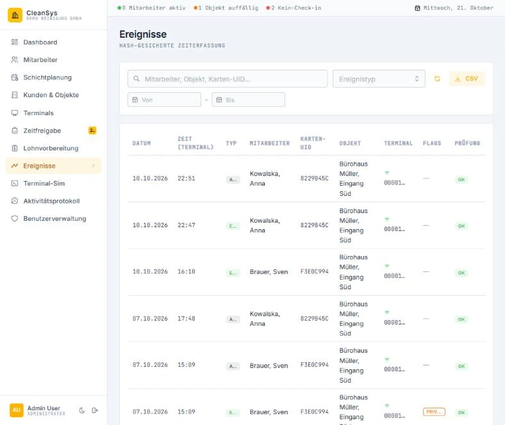Screen dimensions: 505x425
Task: Open the Terminal-Sim page
Action: point(53,184)
